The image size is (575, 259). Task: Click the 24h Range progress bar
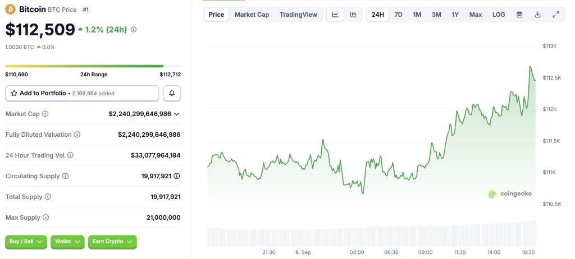[x=93, y=66]
